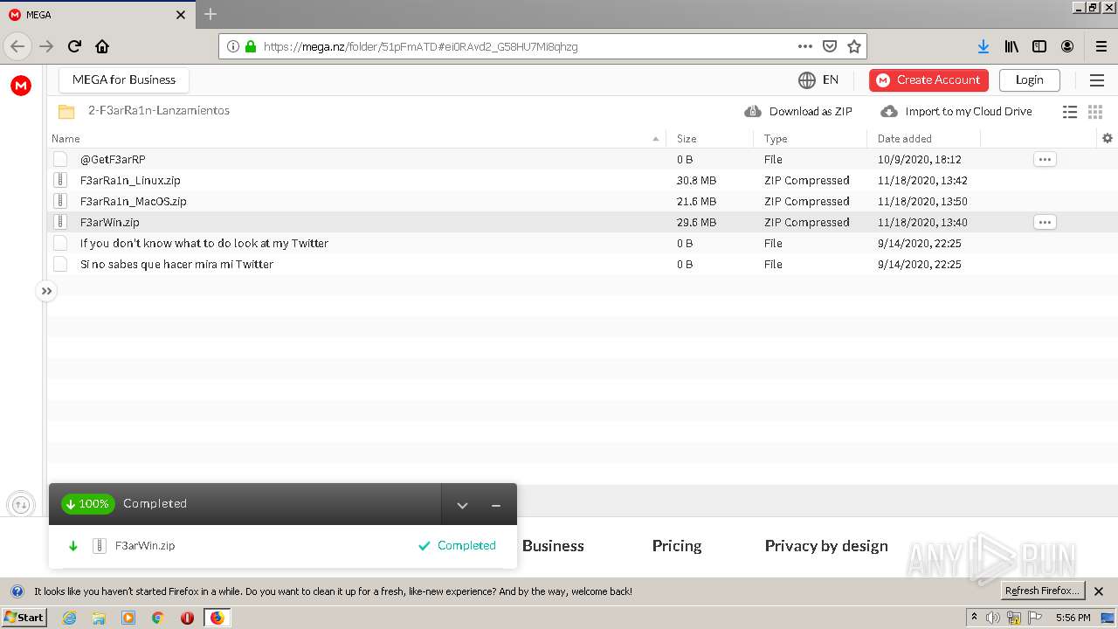Open the Firefox account icon
This screenshot has height=629, width=1118.
pyautogui.click(x=1067, y=46)
